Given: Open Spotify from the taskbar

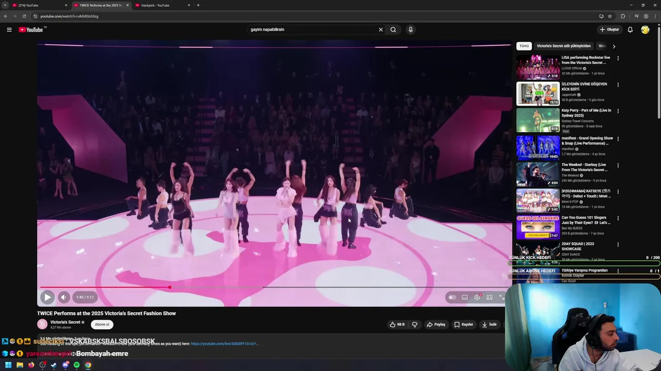Looking at the screenshot, I should click(x=76, y=365).
